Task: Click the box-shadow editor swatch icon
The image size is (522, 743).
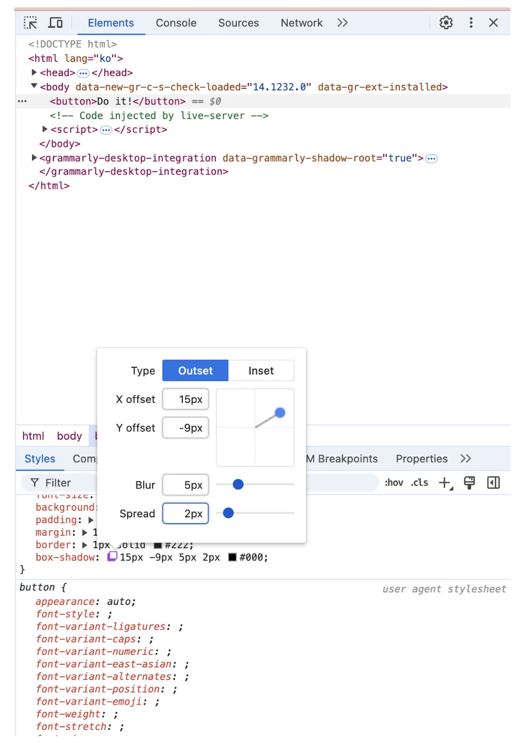Action: point(112,557)
